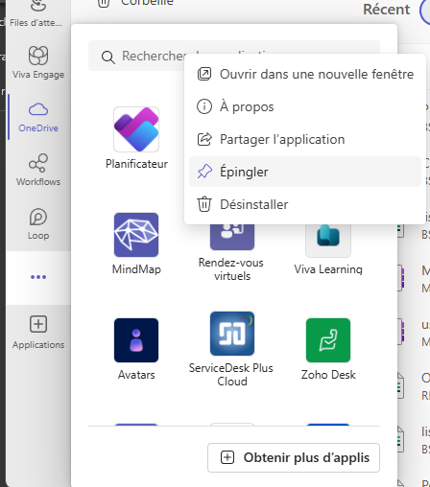Viewport: 430px width, 487px height.
Task: Open the Viva Learning app
Action: pyautogui.click(x=328, y=249)
